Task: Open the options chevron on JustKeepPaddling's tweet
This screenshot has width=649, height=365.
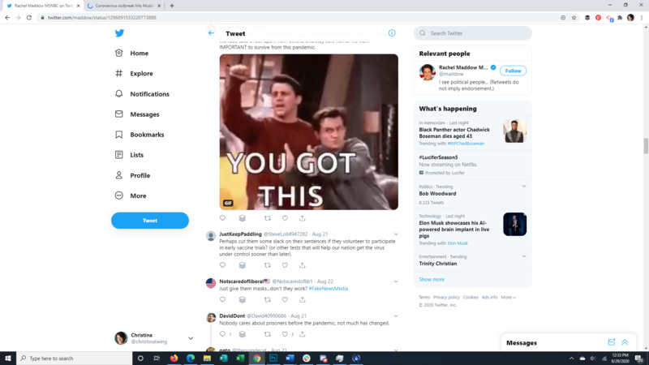Action: [x=396, y=234]
